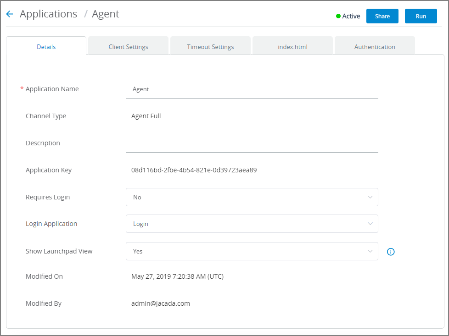Click the Run button
Image resolution: width=449 pixels, height=336 pixels.
pos(421,16)
